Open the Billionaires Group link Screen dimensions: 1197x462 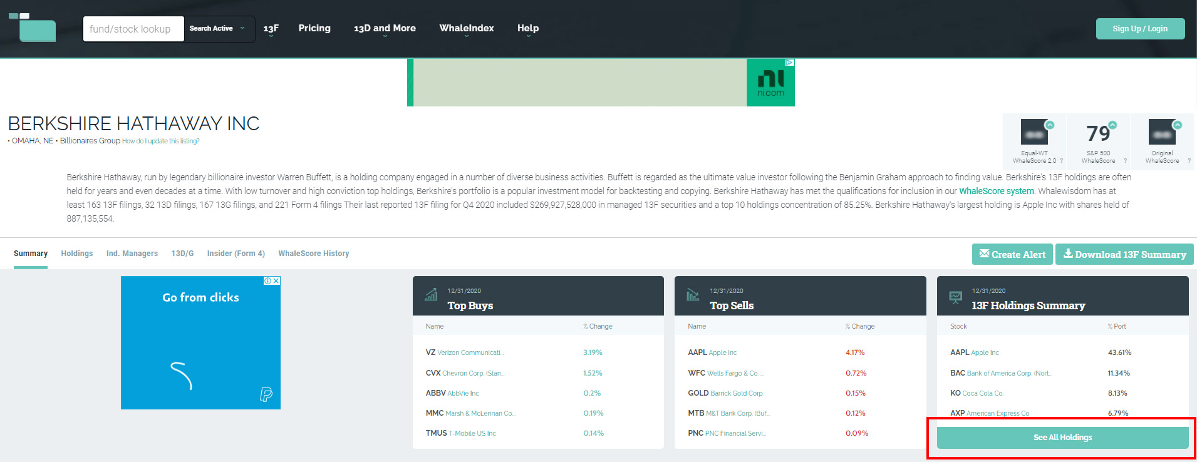click(x=90, y=141)
